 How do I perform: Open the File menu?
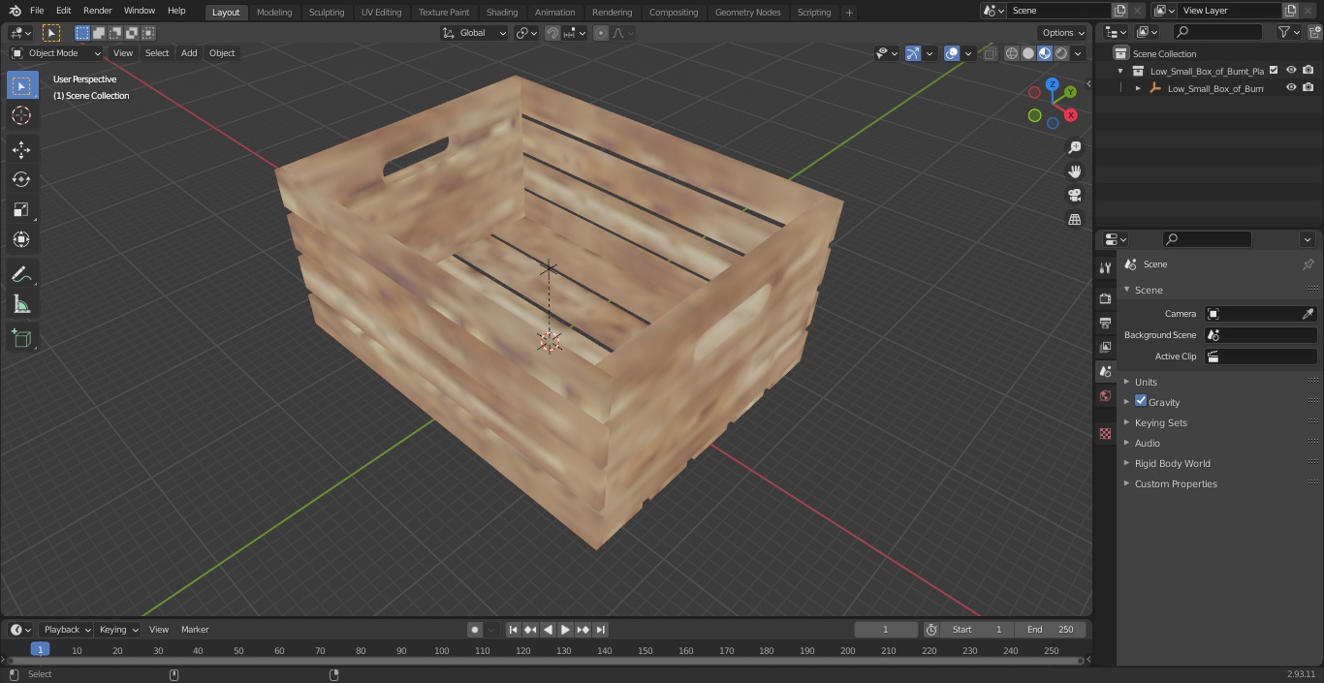click(x=37, y=11)
